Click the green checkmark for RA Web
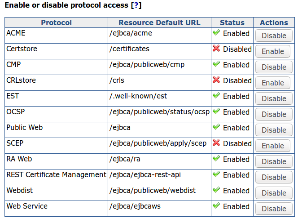This screenshot has width=302, height=223. coord(216,159)
